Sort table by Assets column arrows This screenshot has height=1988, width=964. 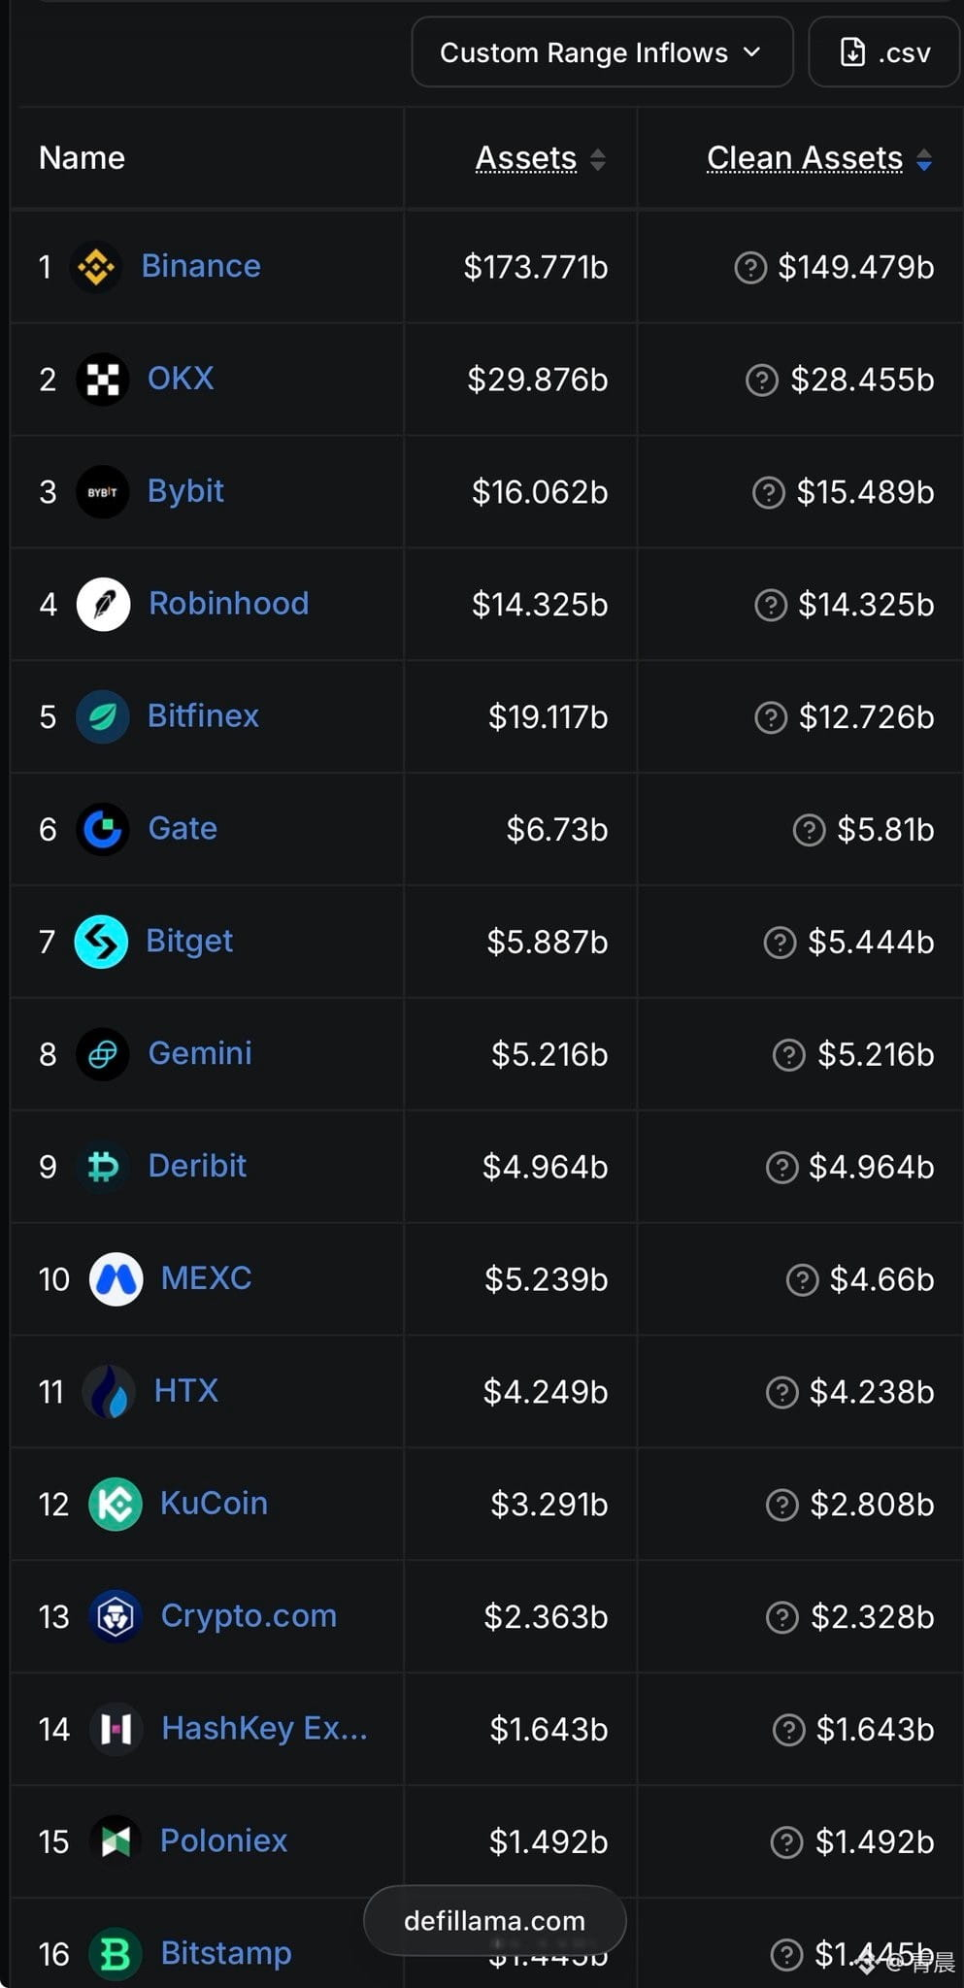[598, 159]
